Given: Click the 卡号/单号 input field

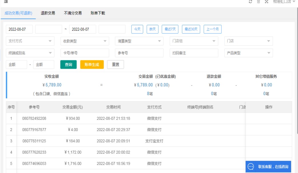Looking at the screenshot, I should (x=85, y=53).
